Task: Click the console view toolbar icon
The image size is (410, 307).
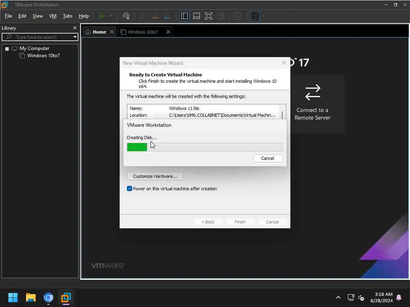Action: pyautogui.click(x=238, y=16)
